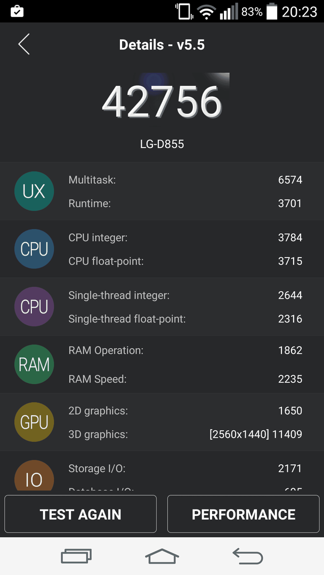The width and height of the screenshot is (324, 575).
Task: Open recent apps from navigation bar
Action: coord(76,556)
